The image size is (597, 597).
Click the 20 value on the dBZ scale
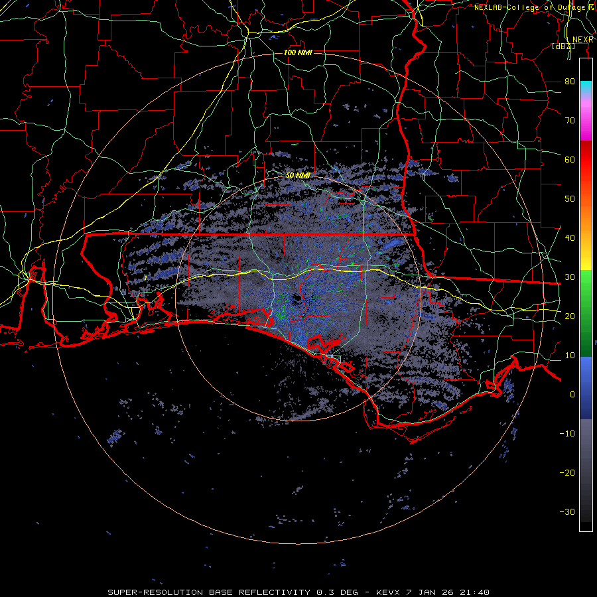point(570,316)
